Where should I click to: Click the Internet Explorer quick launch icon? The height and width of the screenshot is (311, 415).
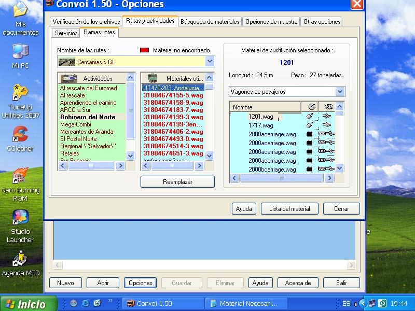(x=85, y=303)
